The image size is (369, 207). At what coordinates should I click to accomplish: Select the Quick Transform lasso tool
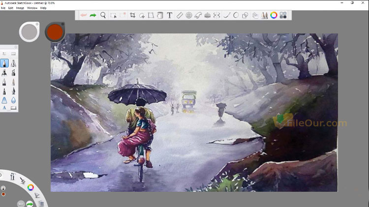click(x=142, y=16)
